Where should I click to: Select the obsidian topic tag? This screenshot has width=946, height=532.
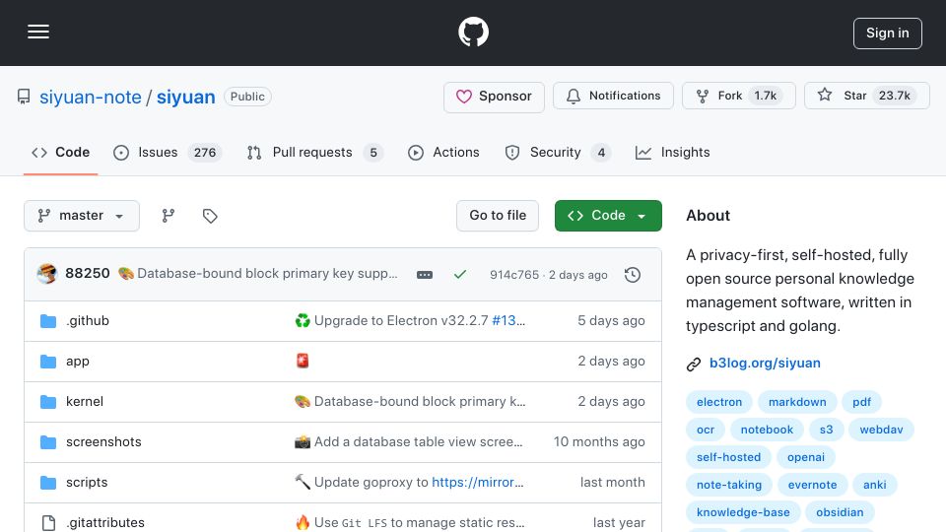pyautogui.click(x=840, y=513)
